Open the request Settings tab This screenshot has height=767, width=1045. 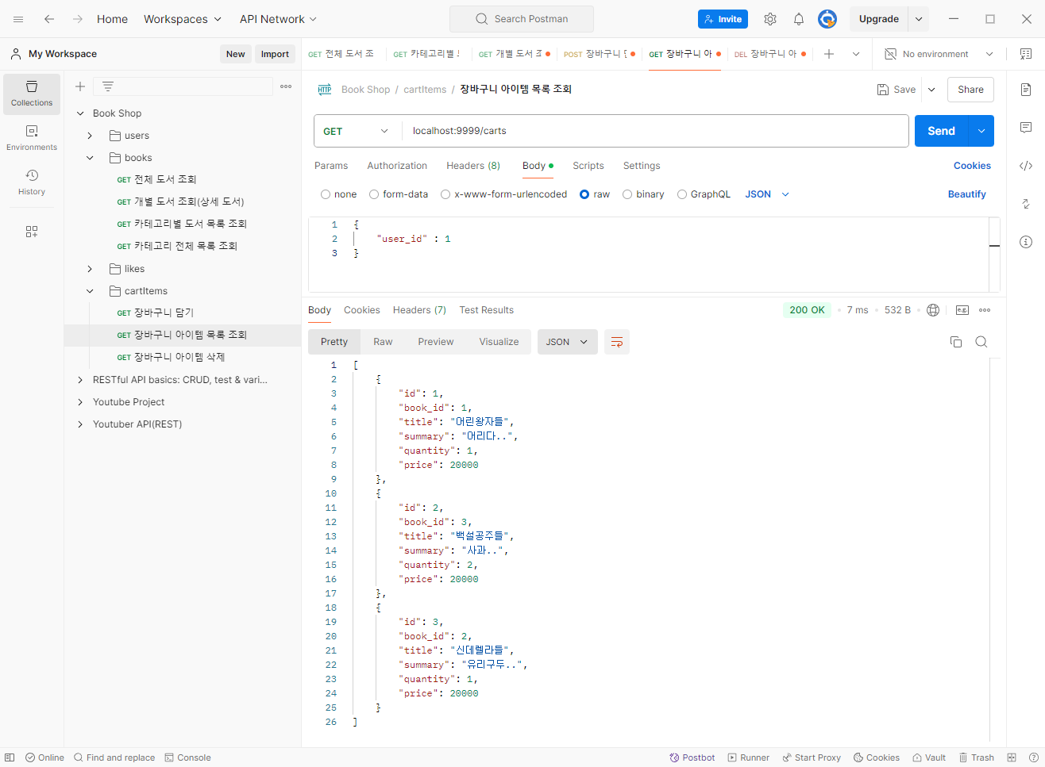pyautogui.click(x=642, y=166)
